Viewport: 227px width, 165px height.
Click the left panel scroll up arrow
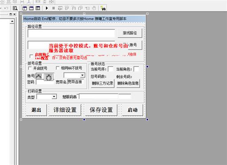pyautogui.click(x=12, y=21)
